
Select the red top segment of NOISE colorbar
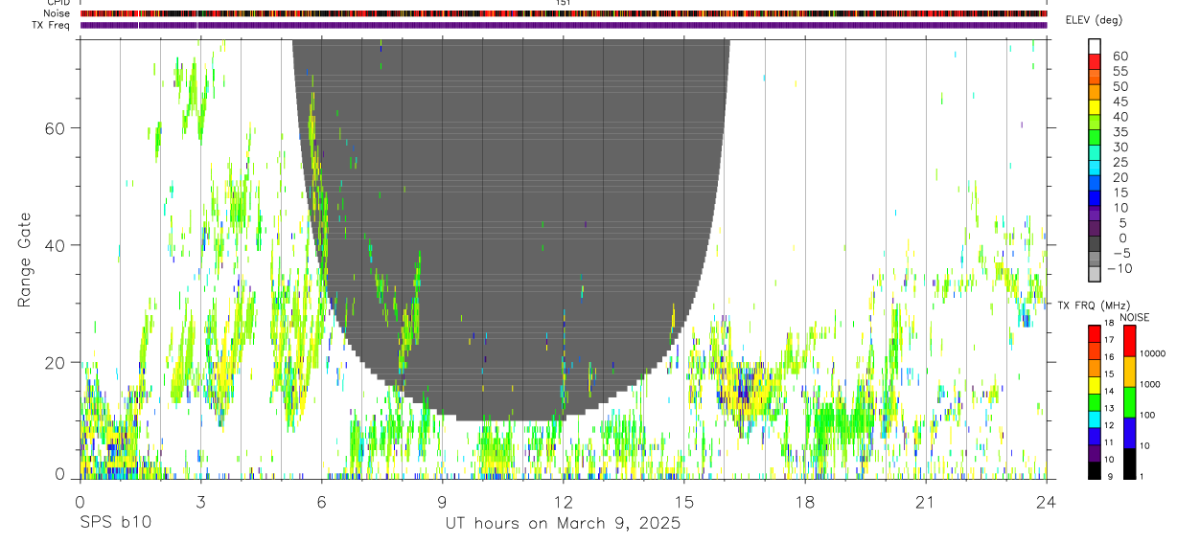pos(1129,341)
